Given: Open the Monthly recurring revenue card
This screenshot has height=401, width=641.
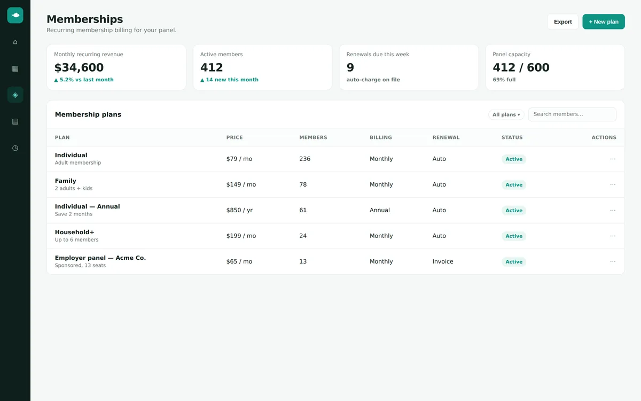Looking at the screenshot, I should 116,67.
